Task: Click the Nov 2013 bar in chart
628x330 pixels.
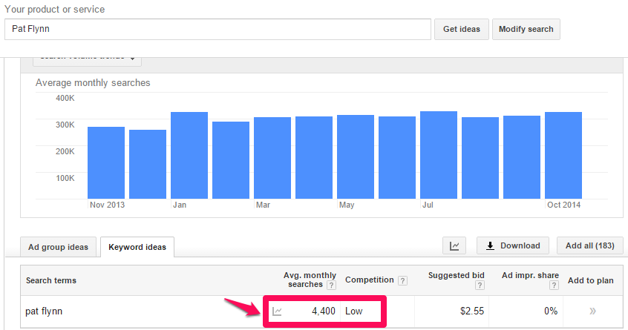Action: 106,163
